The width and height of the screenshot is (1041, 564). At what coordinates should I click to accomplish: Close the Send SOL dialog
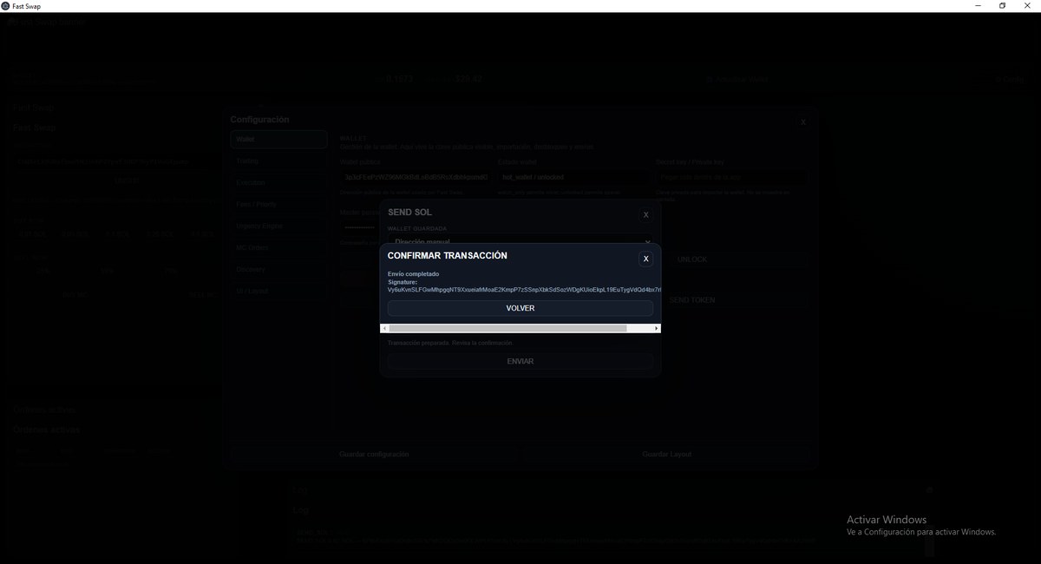coord(645,214)
